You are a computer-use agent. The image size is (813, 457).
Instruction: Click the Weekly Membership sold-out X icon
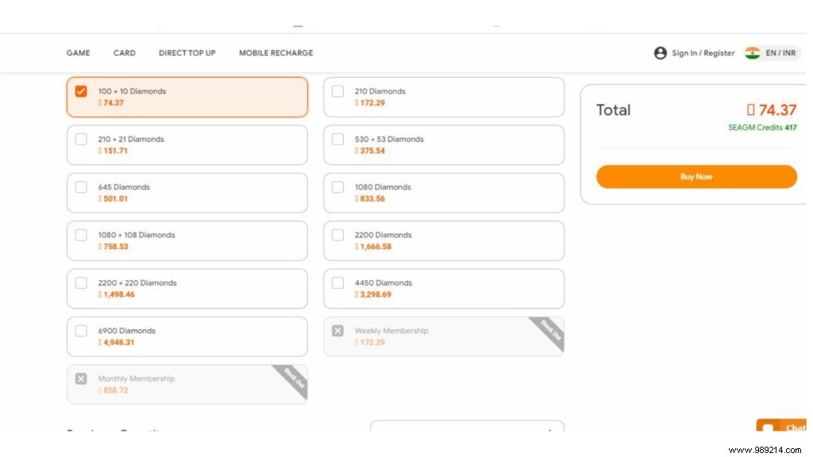point(337,330)
